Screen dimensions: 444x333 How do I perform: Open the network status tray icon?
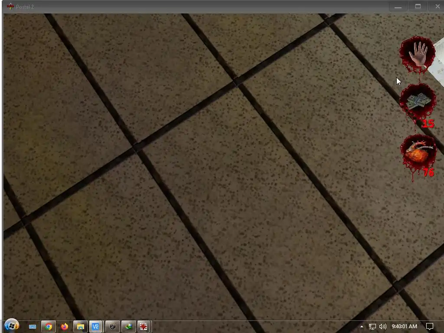pos(372,326)
